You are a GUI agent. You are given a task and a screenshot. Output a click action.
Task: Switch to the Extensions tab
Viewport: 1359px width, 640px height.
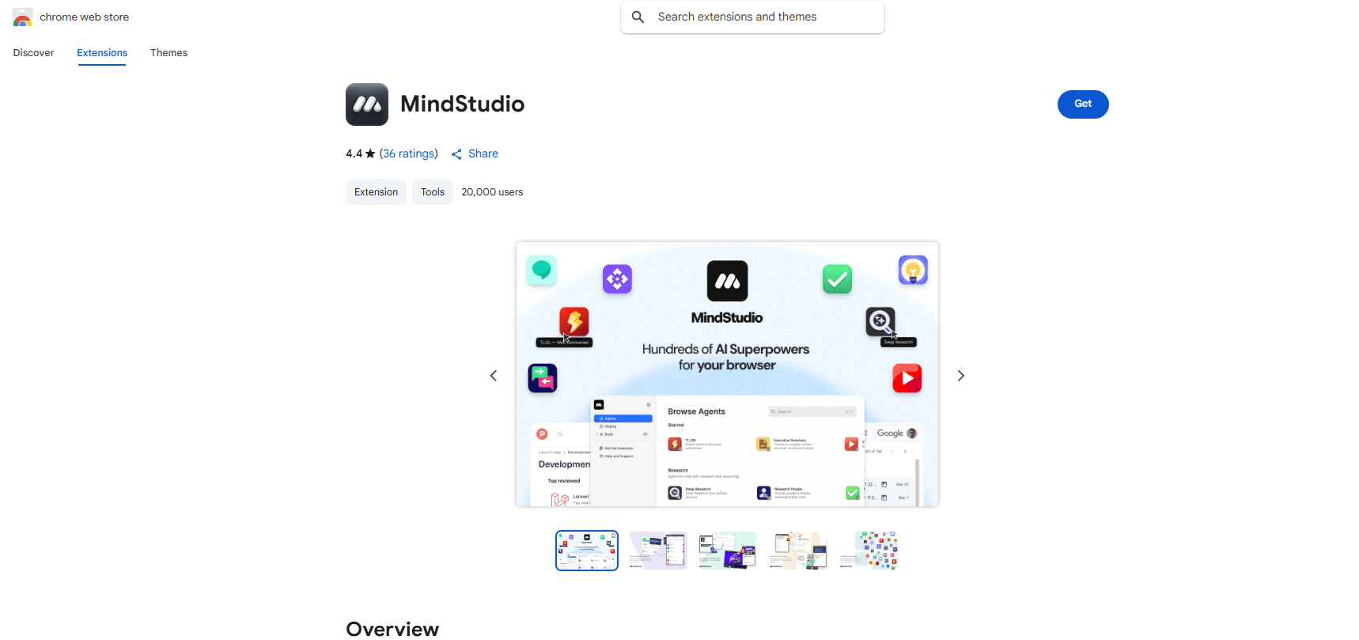(x=102, y=53)
